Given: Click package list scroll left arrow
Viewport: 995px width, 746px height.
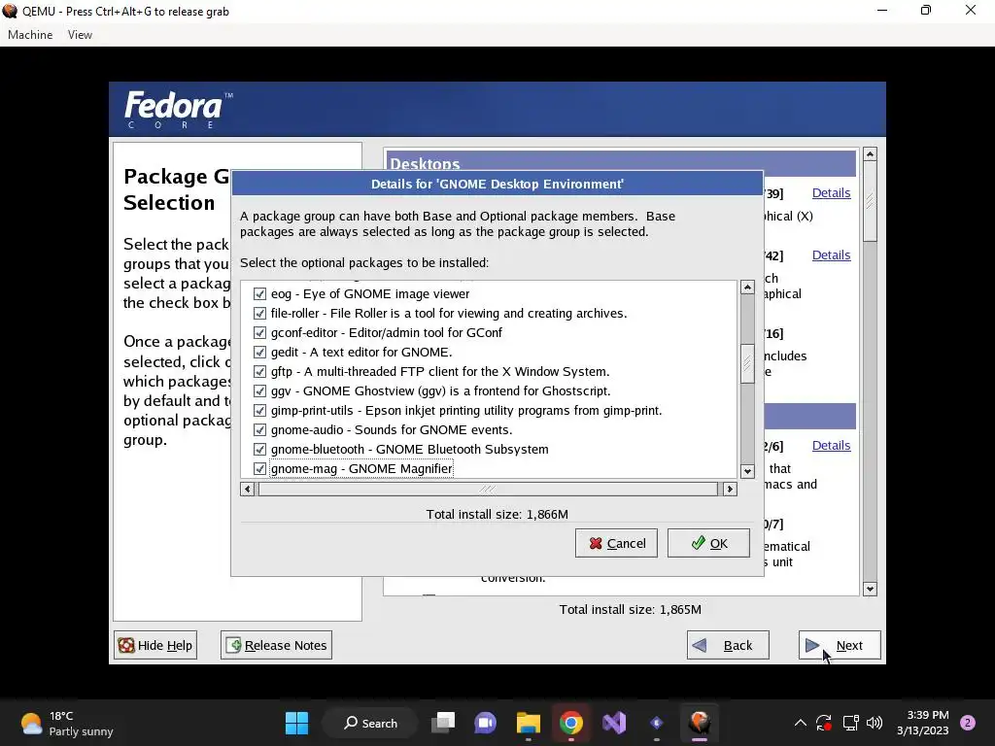Looking at the screenshot, I should click(248, 490).
